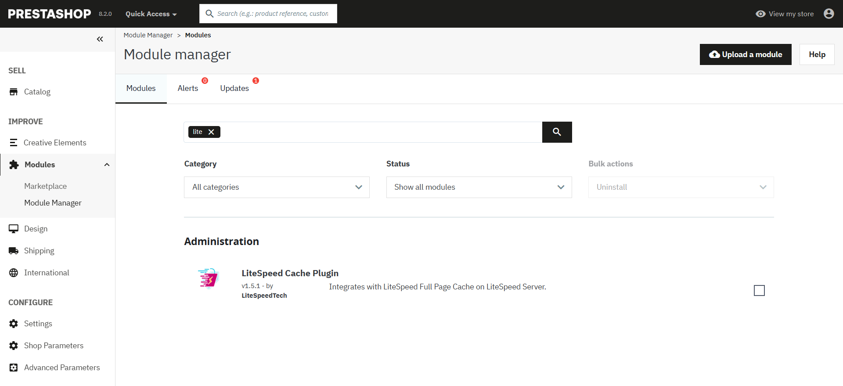Click the user account avatar icon
Viewport: 843px width, 386px height.
coord(829,14)
